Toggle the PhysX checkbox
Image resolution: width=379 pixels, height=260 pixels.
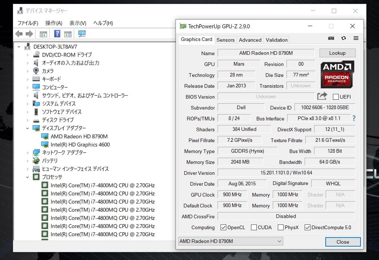coord(281,227)
